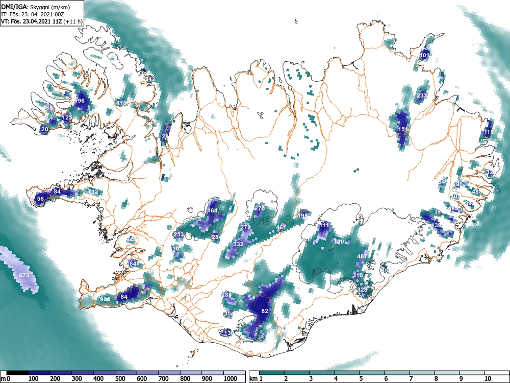The height and width of the screenshot is (383, 510).
Task: Select the VT: Fös. 23.04.2021 11Z line
Action: point(42,21)
